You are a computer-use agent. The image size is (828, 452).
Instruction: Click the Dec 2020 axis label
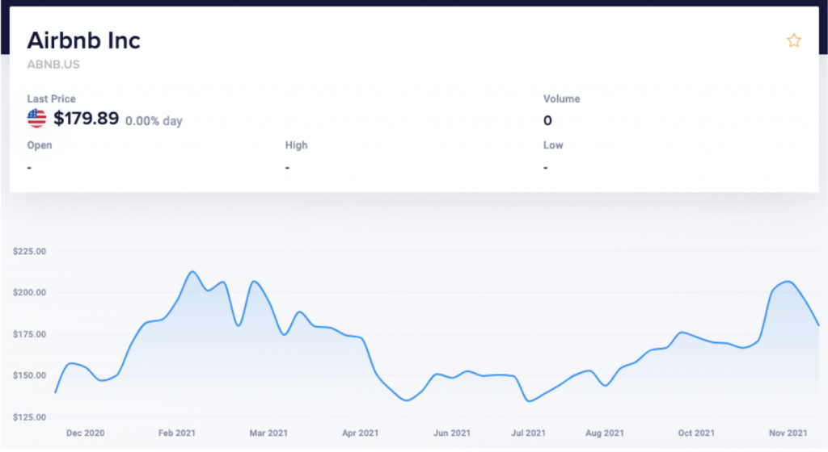point(85,433)
